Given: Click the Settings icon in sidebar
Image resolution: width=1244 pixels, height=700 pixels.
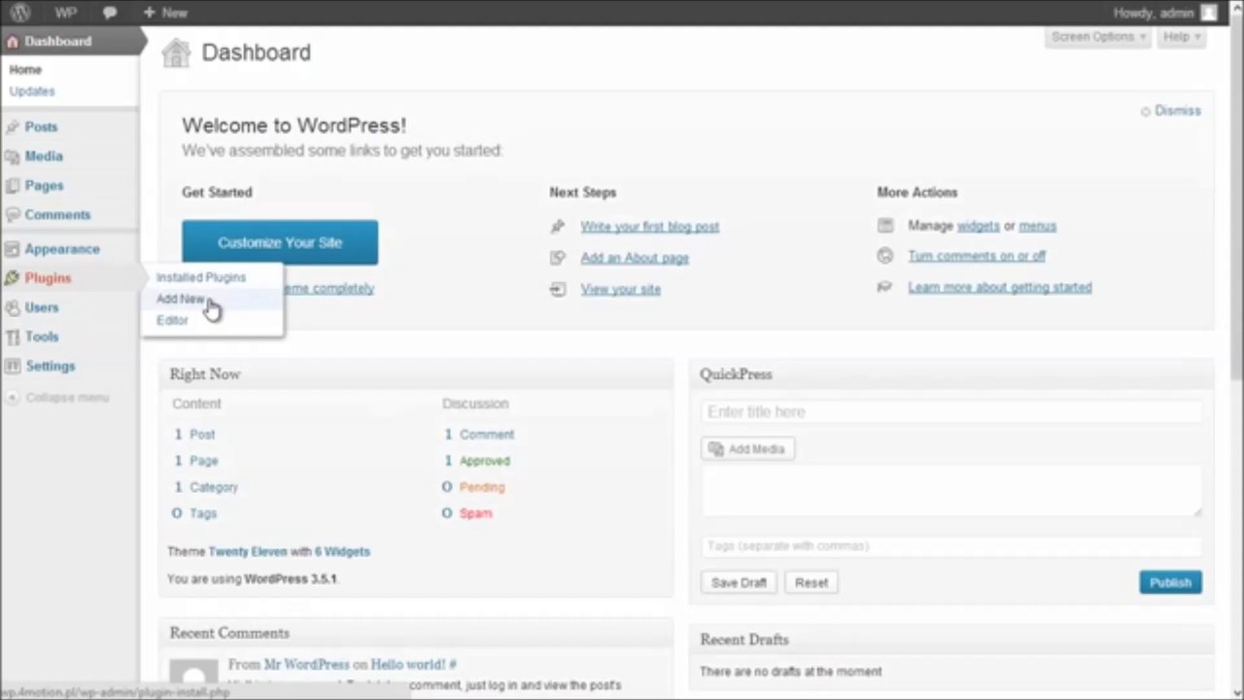Looking at the screenshot, I should coord(12,367).
